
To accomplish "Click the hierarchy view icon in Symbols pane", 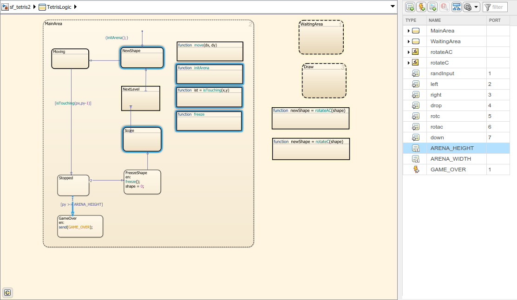I will (x=456, y=7).
